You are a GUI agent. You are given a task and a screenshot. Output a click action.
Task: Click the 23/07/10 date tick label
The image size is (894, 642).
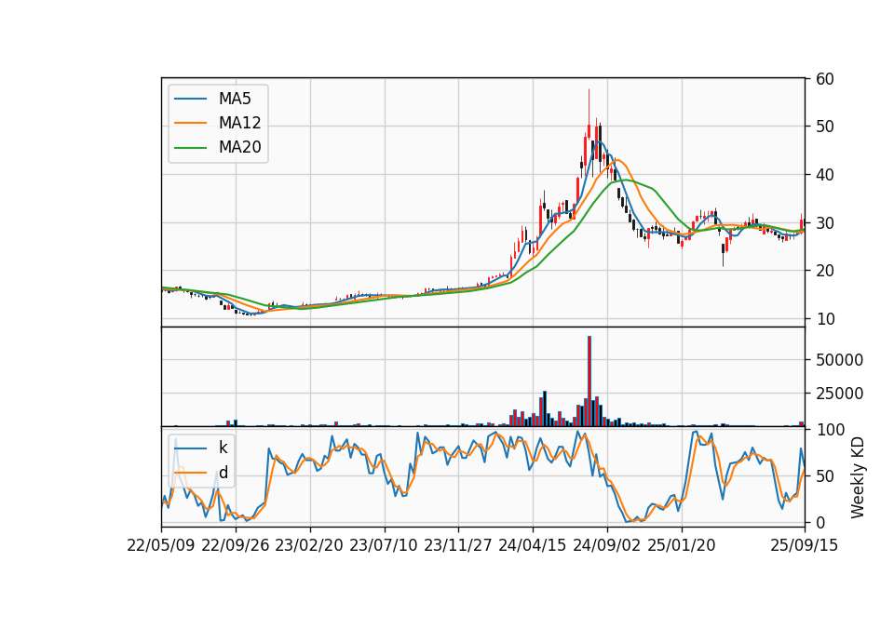[x=384, y=545]
